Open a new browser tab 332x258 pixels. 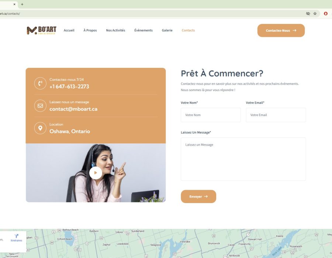click(22, 4)
